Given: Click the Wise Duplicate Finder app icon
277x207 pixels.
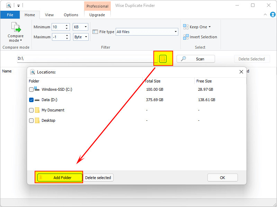Looking at the screenshot, I should (x=9, y=6).
